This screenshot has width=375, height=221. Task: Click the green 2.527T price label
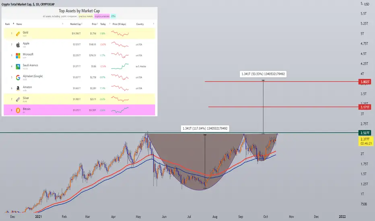[365, 133]
